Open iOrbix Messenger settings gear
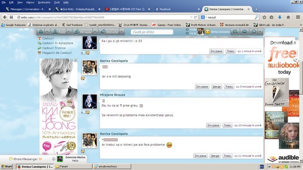 53,159
